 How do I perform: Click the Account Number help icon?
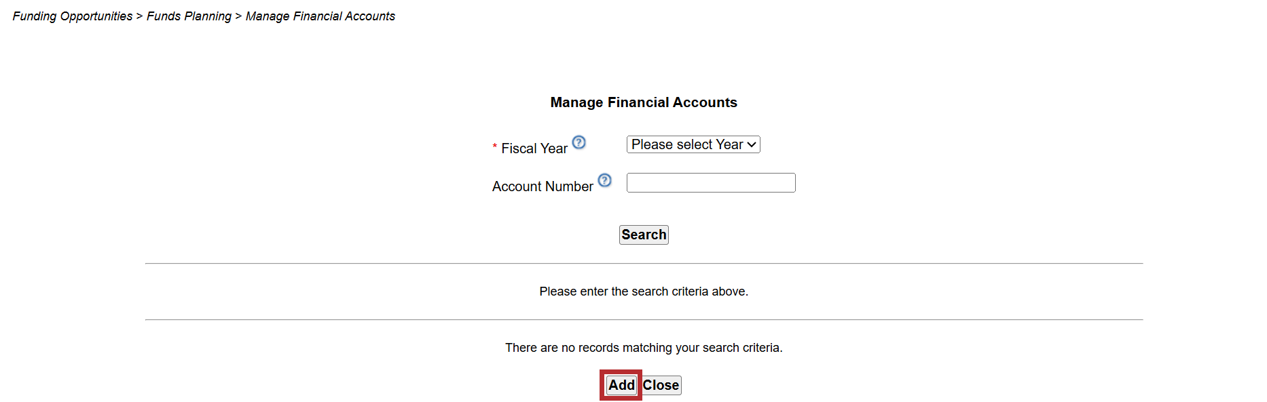coord(604,180)
